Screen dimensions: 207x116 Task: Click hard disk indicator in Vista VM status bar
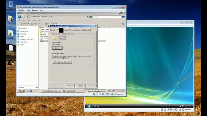tap(162, 110)
